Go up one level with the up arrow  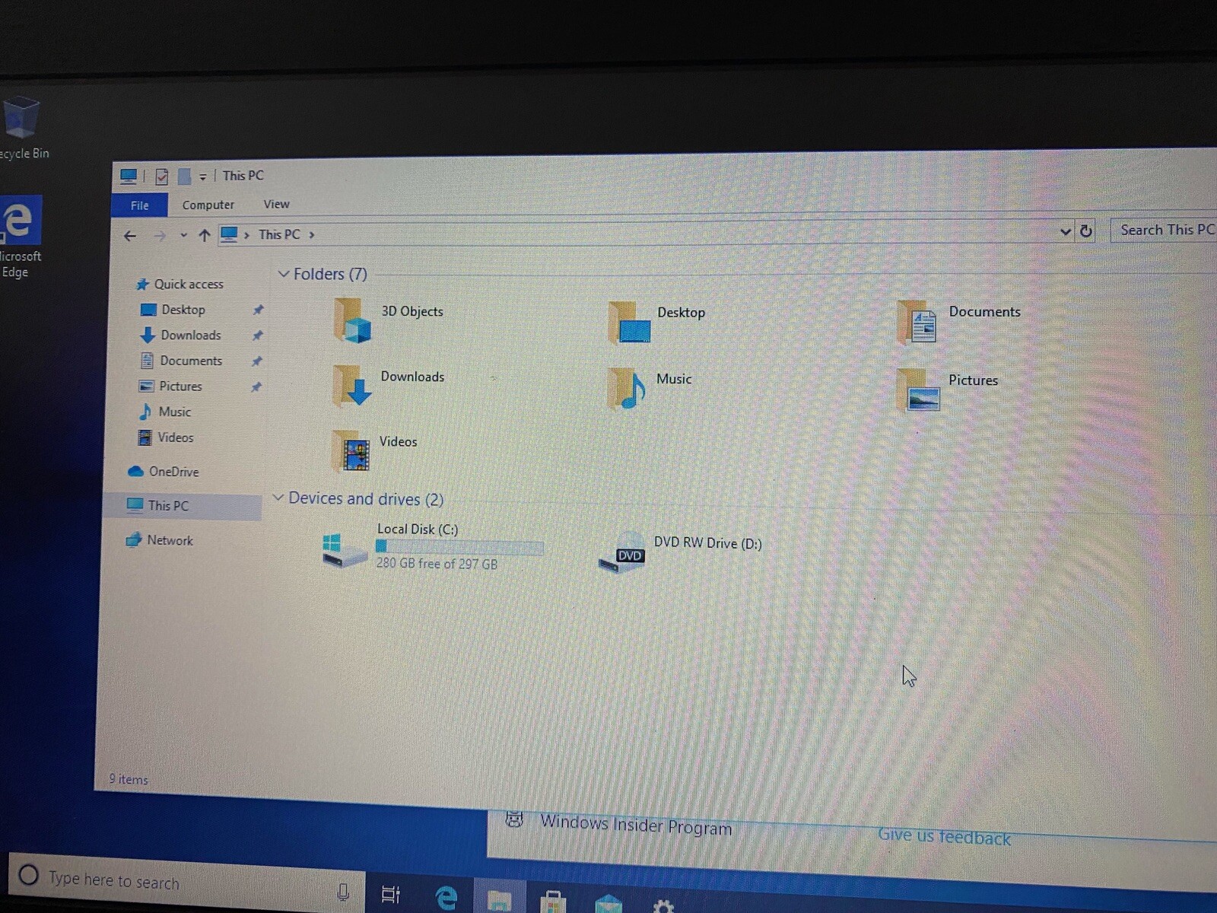click(204, 235)
